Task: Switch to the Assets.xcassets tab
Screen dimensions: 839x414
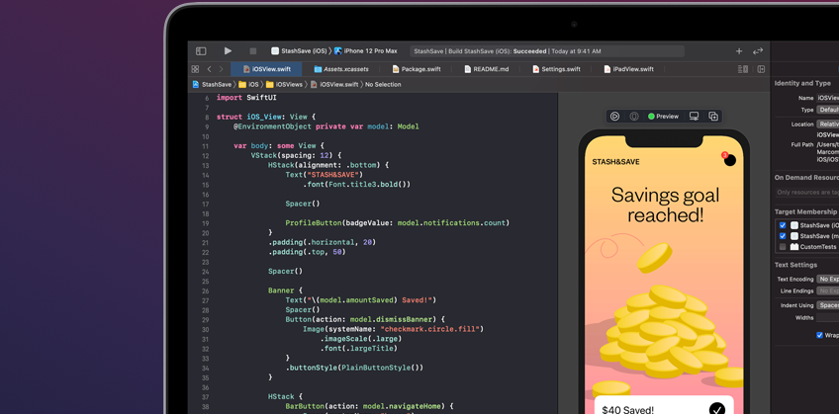Action: 340,69
